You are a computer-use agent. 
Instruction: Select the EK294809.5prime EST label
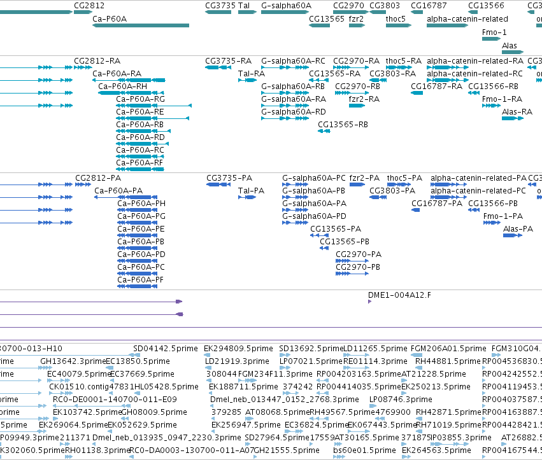click(x=238, y=349)
